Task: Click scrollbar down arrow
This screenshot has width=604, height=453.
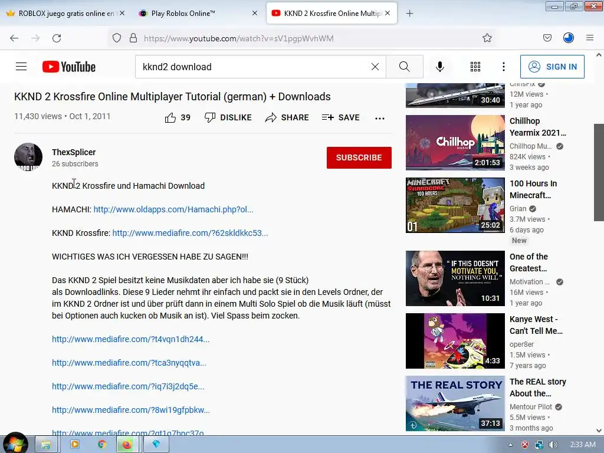Action: (599, 431)
